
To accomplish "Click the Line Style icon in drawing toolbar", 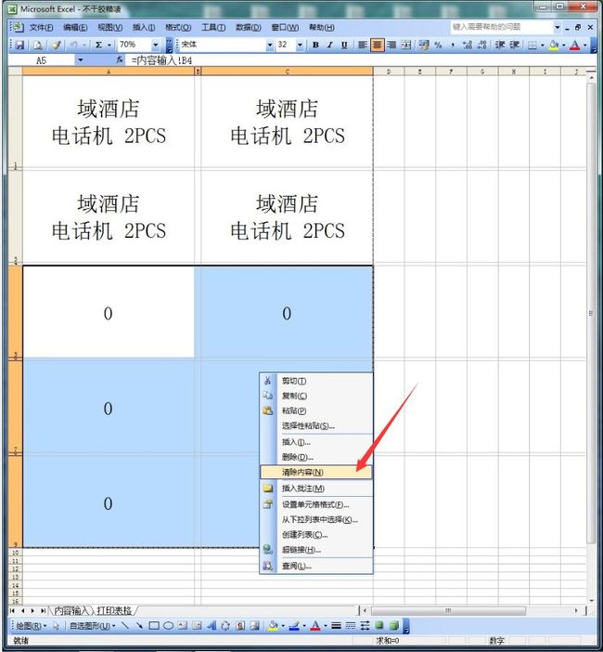I will 337,626.
